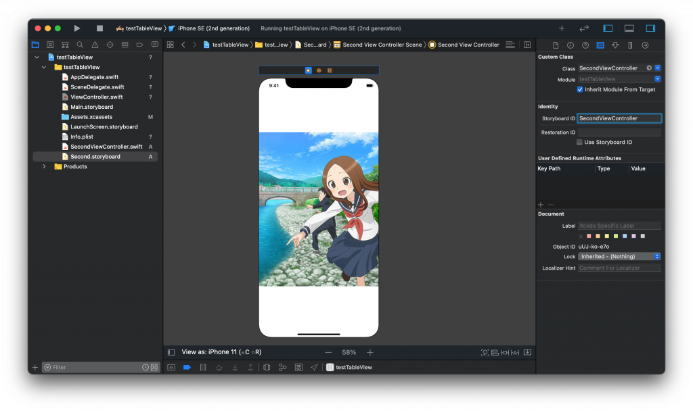
Task: Pause program execution in debug bar
Action: click(x=203, y=367)
